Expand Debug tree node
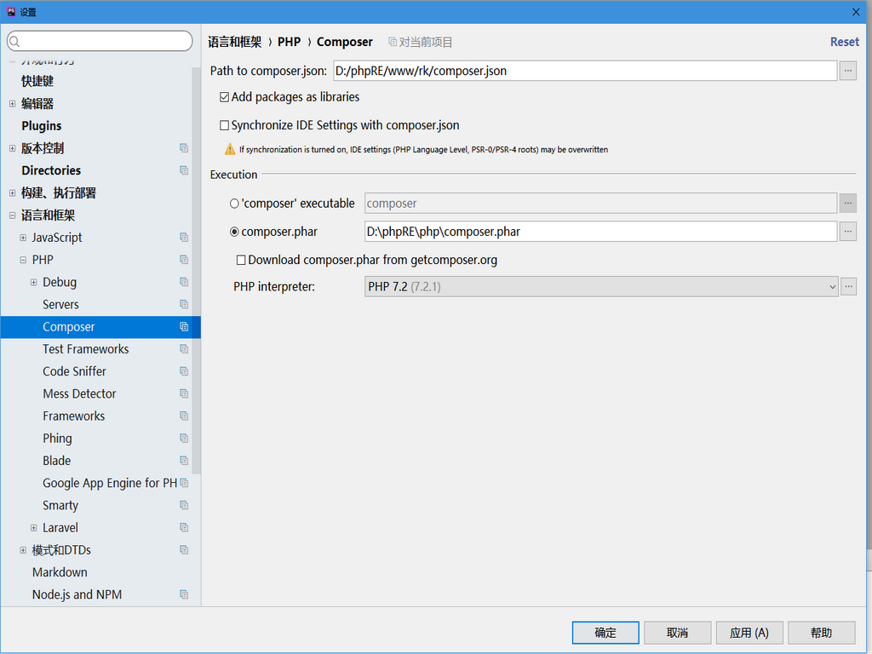 tap(33, 282)
